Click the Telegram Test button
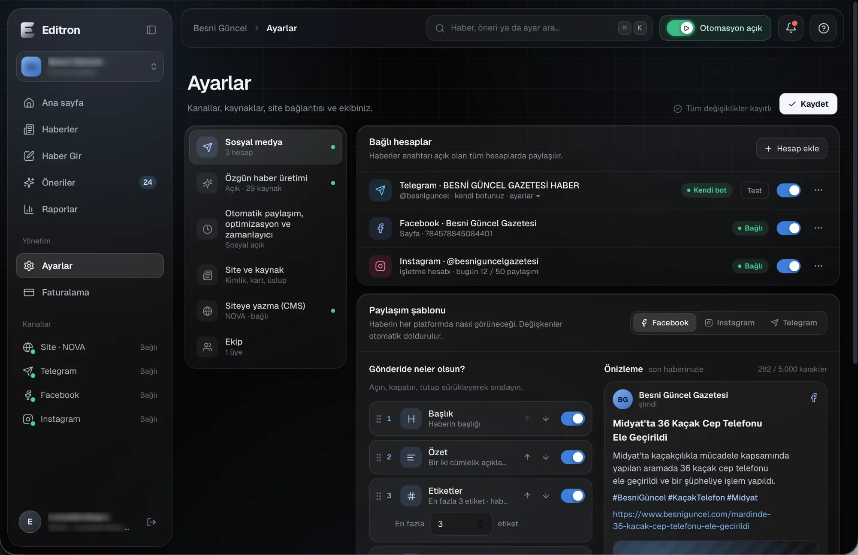The height and width of the screenshot is (555, 858). click(x=754, y=190)
